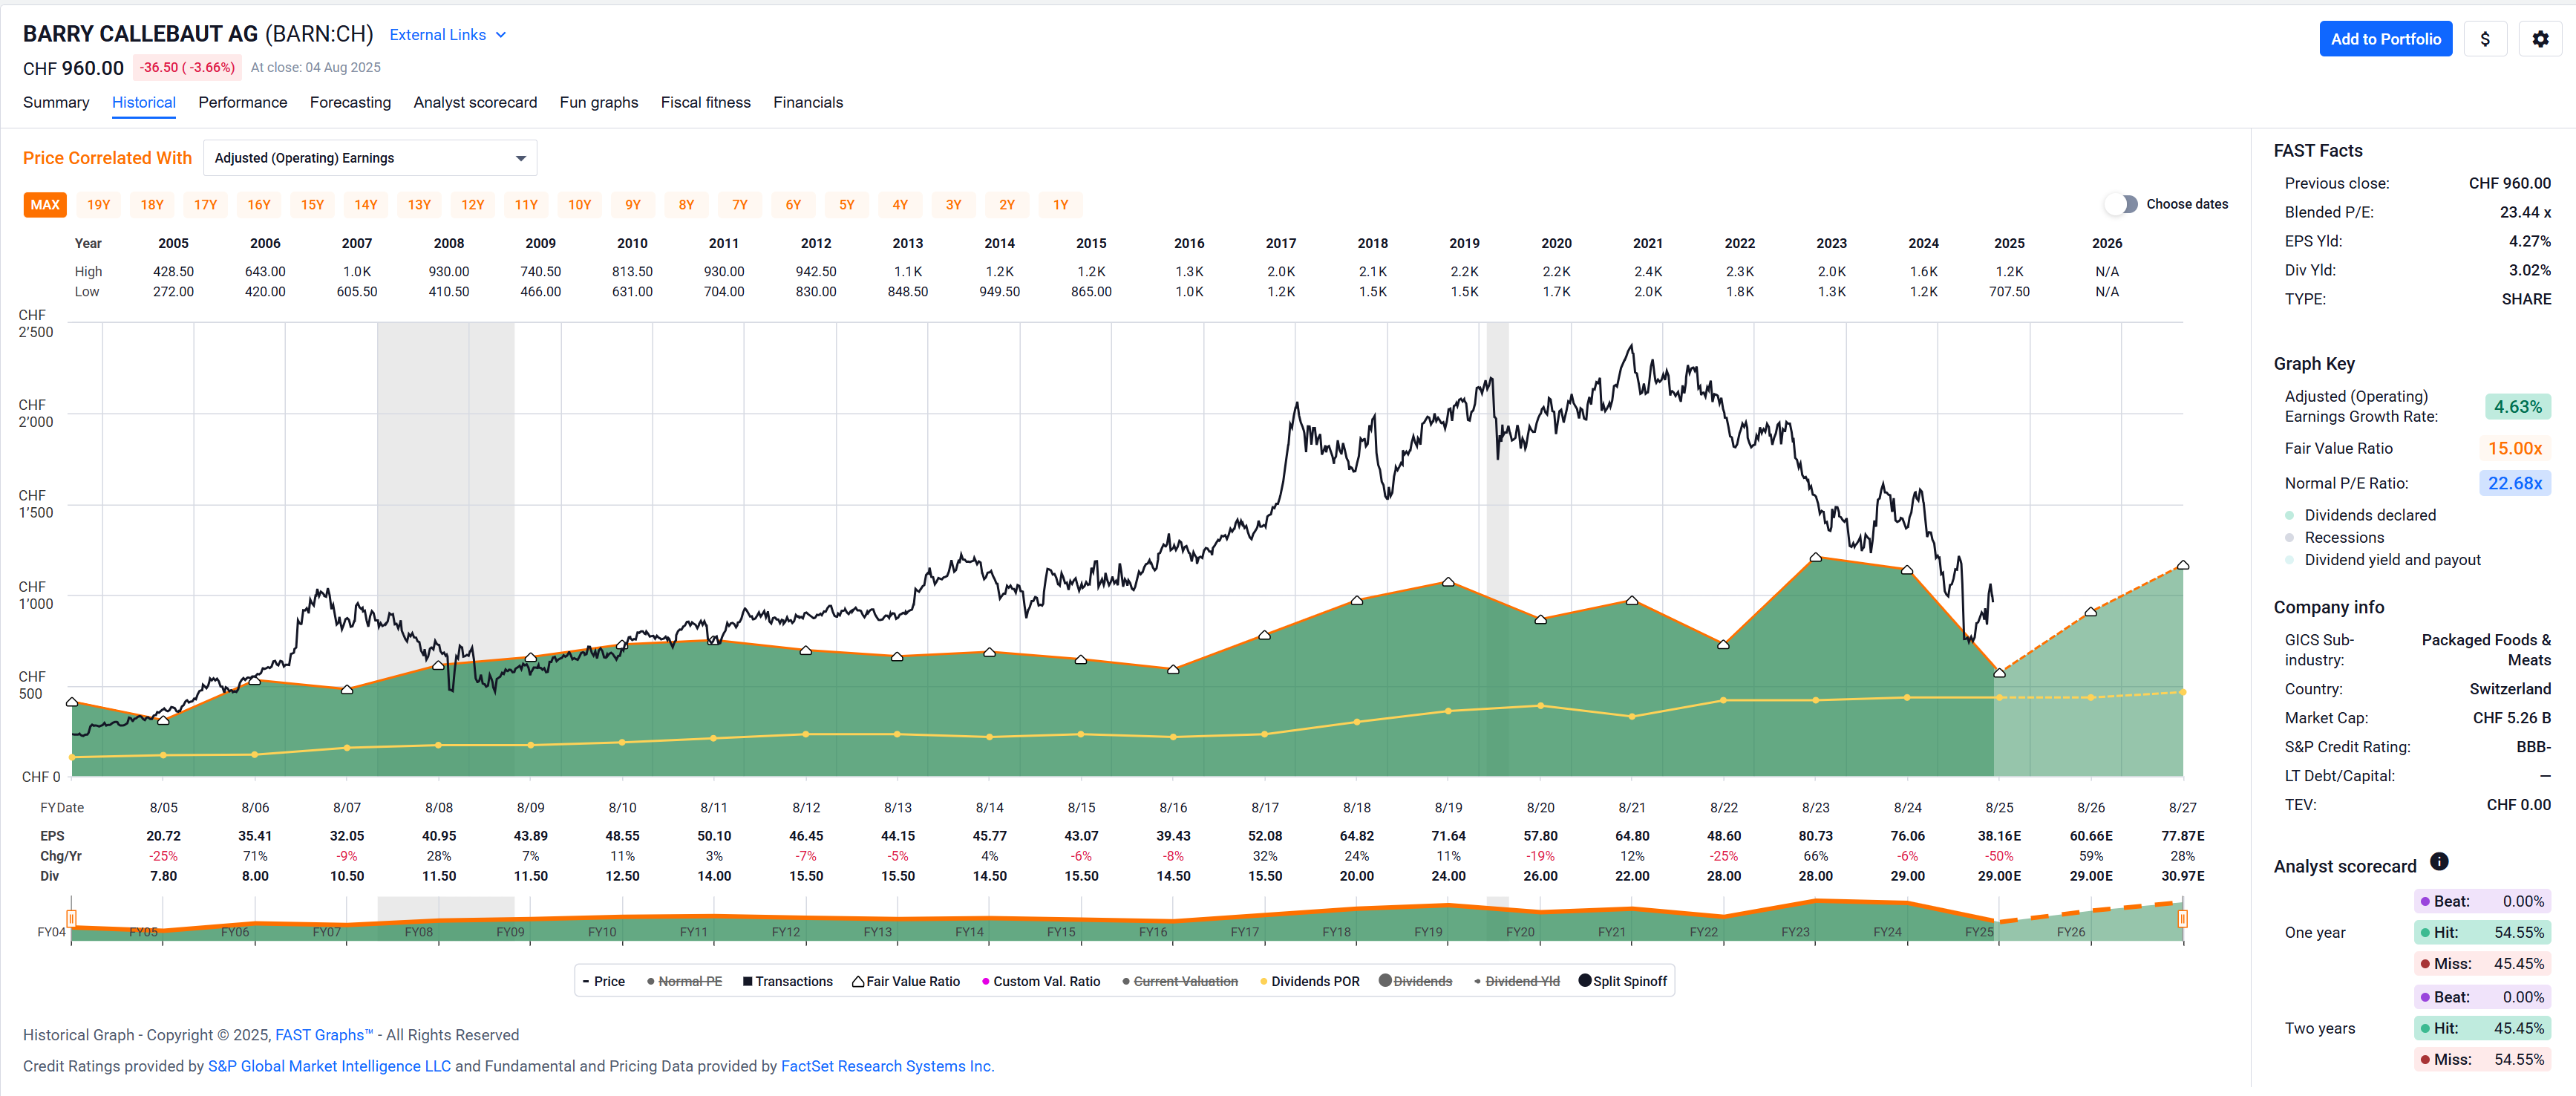
Task: Toggle the Dividends declared key item
Action: tap(2359, 515)
